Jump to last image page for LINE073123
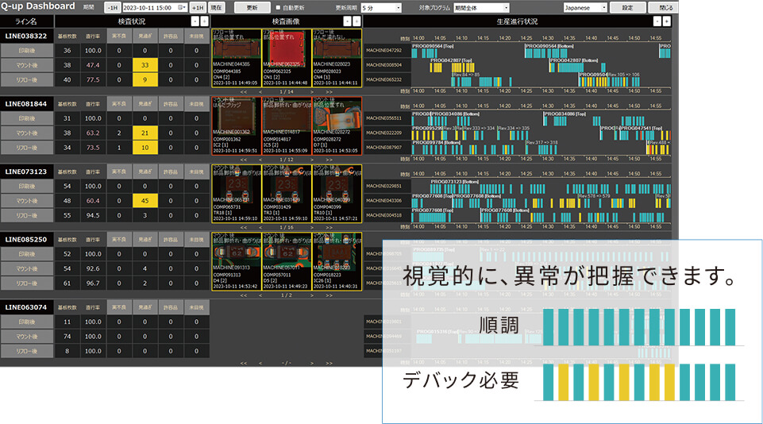Viewport: 763px width, 424px height. click(329, 227)
